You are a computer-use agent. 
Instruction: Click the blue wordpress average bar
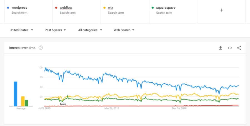tap(16, 94)
